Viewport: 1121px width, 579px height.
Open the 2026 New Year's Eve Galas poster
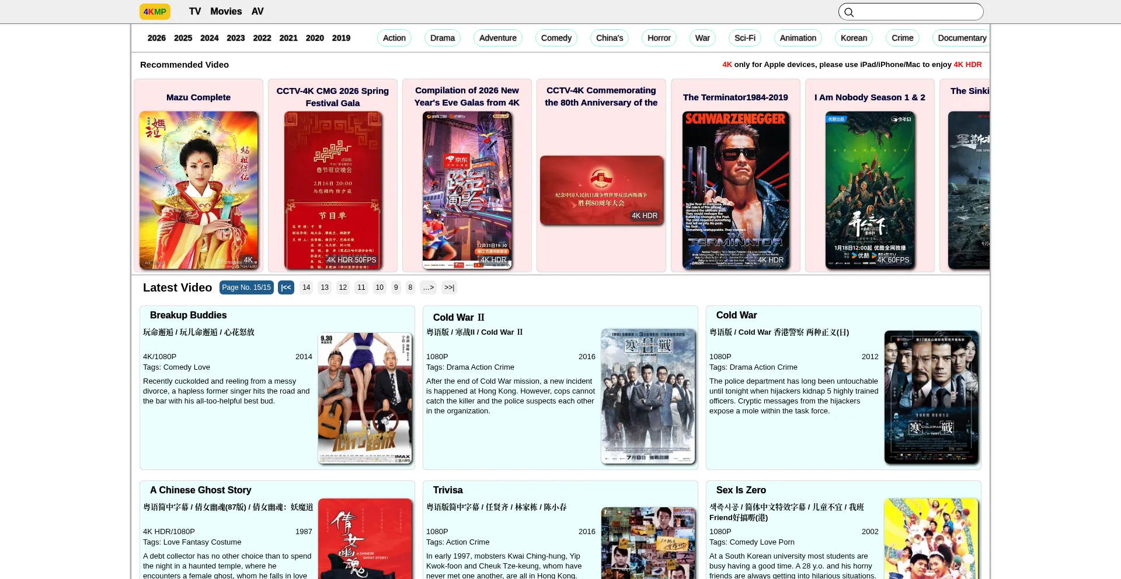click(467, 190)
